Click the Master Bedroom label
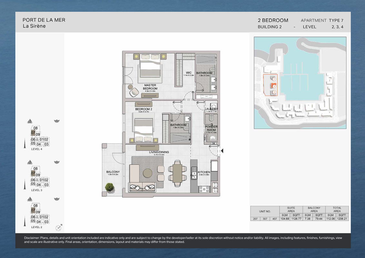Viewport: 365px width, 258px height. (x=150, y=87)
